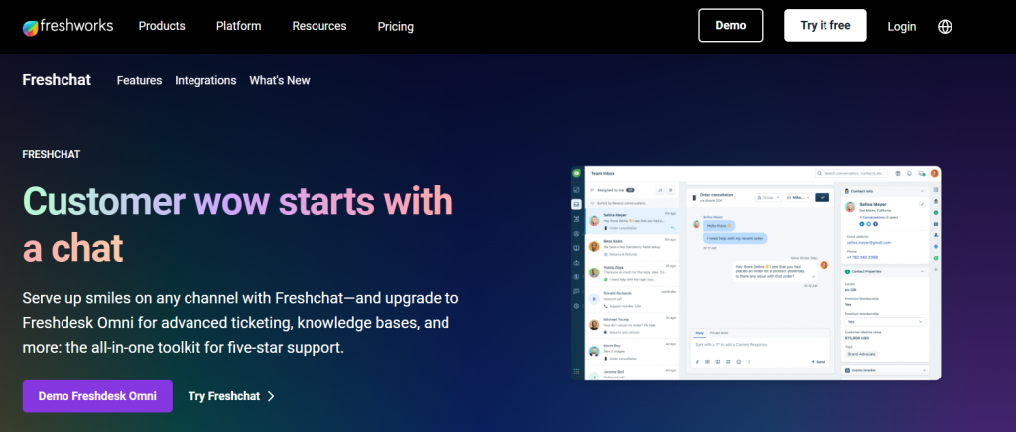This screenshot has width=1016, height=432.
Task: Click the attachment paperclip icon in composer
Action: point(698,362)
